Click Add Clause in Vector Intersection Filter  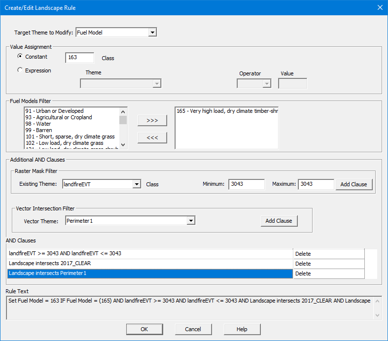[279, 221]
